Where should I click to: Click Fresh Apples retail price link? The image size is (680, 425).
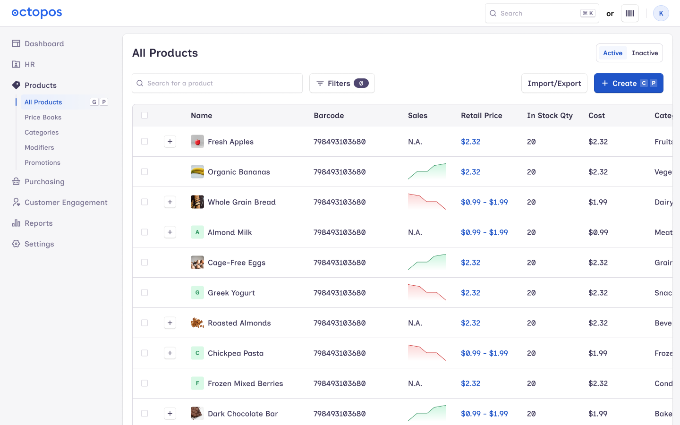pos(470,142)
